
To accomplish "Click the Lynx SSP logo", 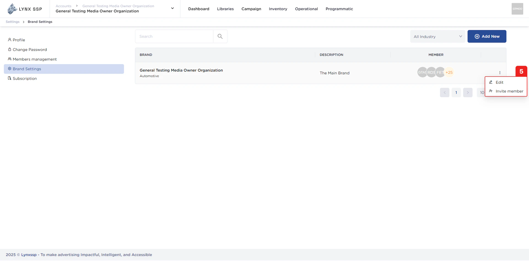I will 25,9.
